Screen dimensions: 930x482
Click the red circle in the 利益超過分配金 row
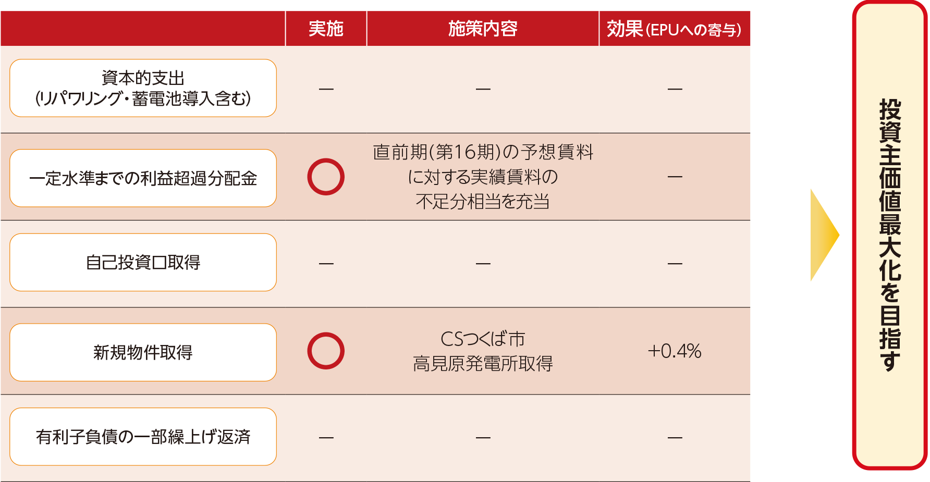click(x=326, y=177)
